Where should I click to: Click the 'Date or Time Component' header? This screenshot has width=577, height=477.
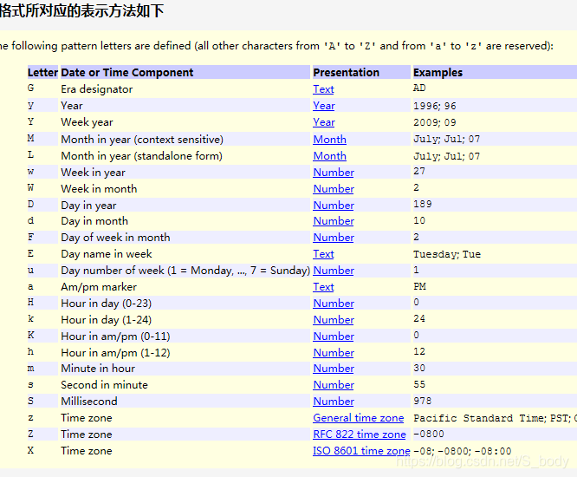click(127, 73)
